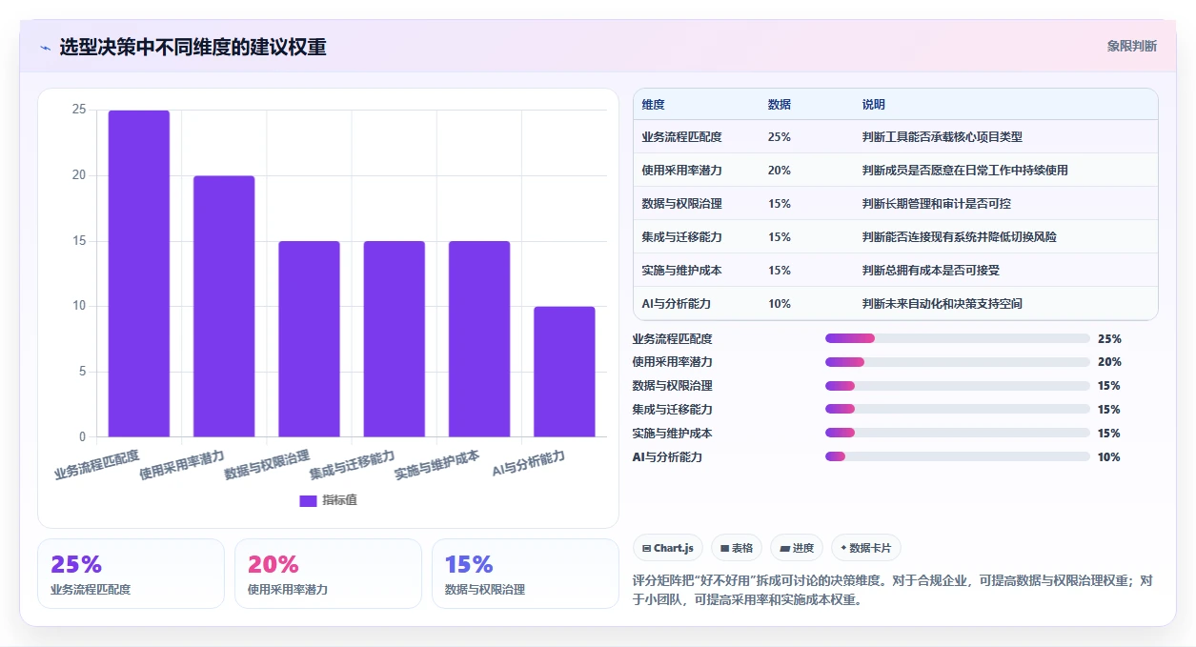Click 判断总拥有成本是否可接受 description

click(930, 271)
